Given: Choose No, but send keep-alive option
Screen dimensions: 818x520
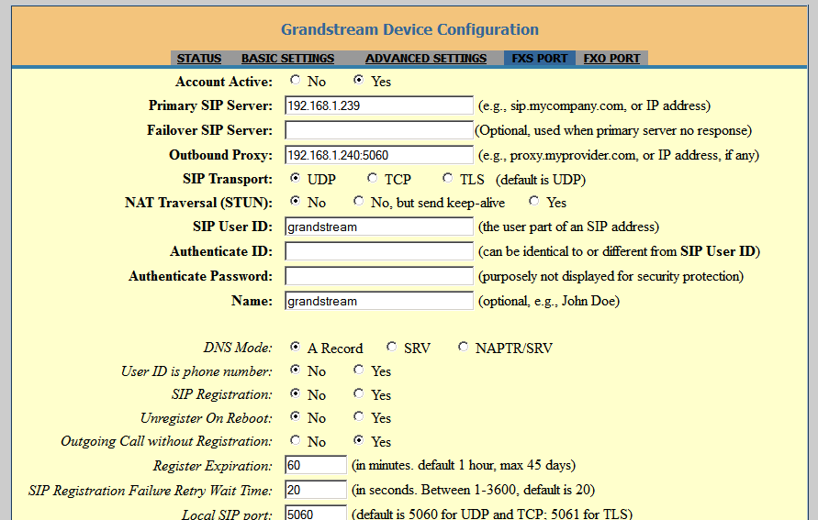Looking at the screenshot, I should coord(358,201).
